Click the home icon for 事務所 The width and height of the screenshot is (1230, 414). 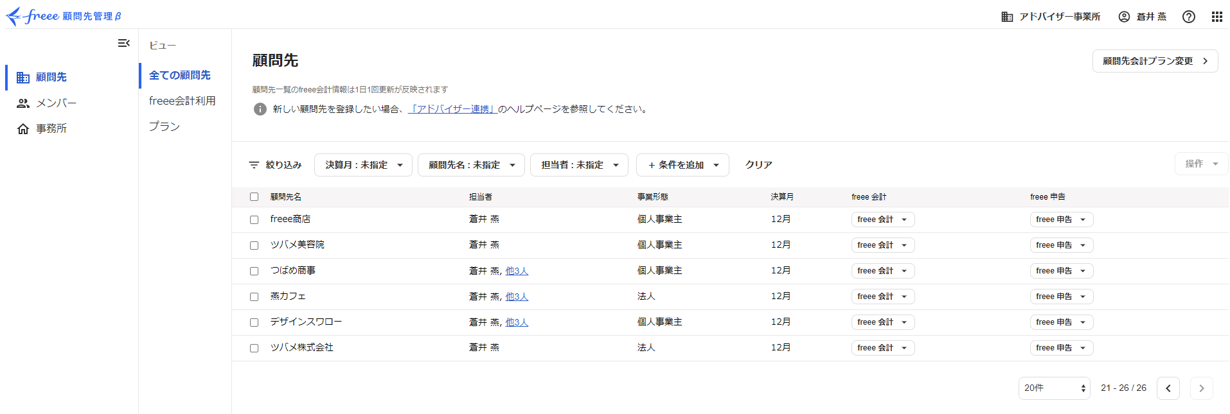tap(23, 129)
